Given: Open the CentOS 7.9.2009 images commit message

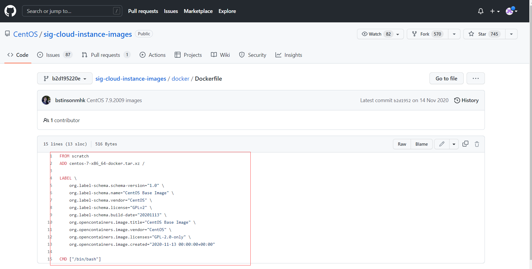Looking at the screenshot, I should click(114, 100).
